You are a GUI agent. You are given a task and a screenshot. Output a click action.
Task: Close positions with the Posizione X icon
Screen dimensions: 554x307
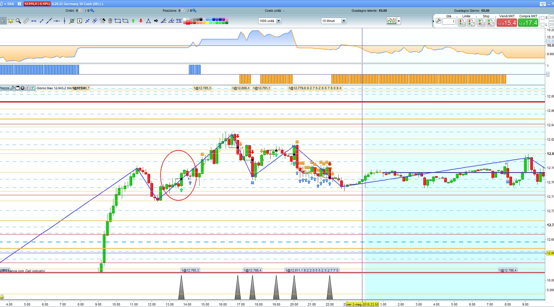click(183, 11)
